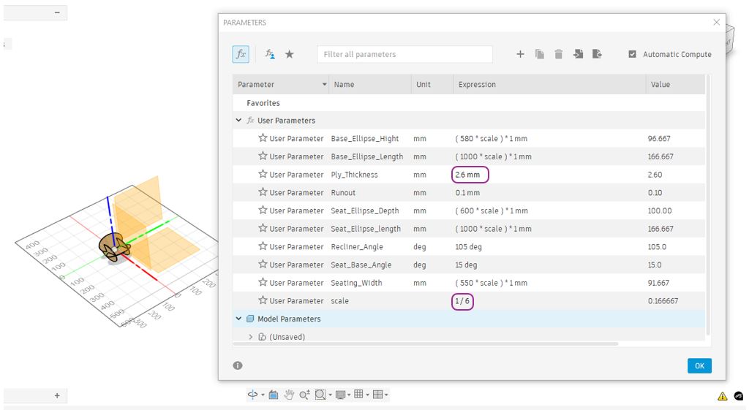Edit Recliner_Angle expression 105 deg

click(469, 247)
